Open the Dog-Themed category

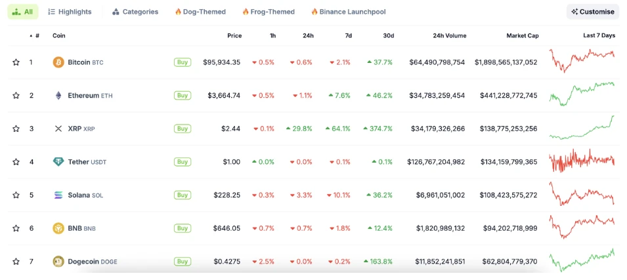pos(200,12)
